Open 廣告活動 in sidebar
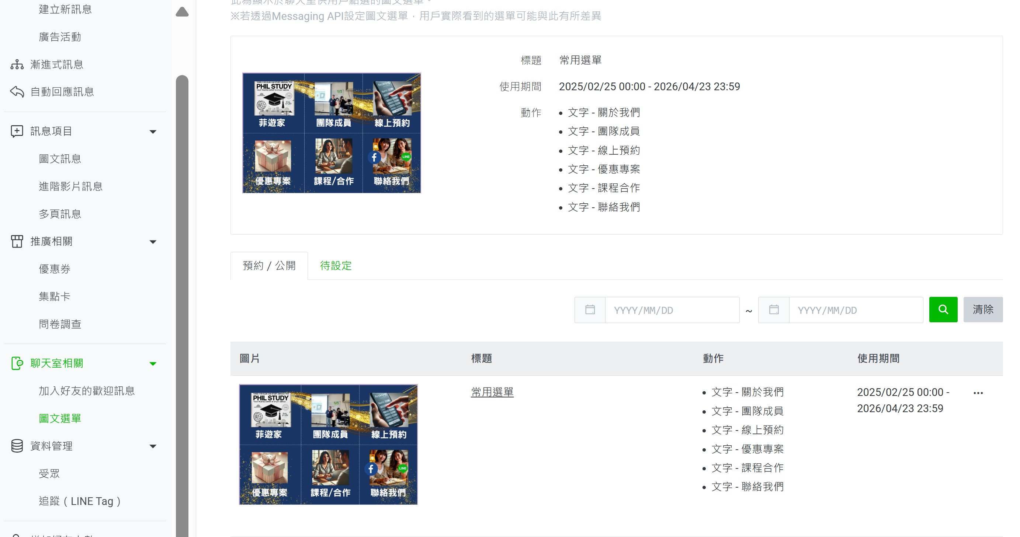The width and height of the screenshot is (1020, 537). point(60,37)
